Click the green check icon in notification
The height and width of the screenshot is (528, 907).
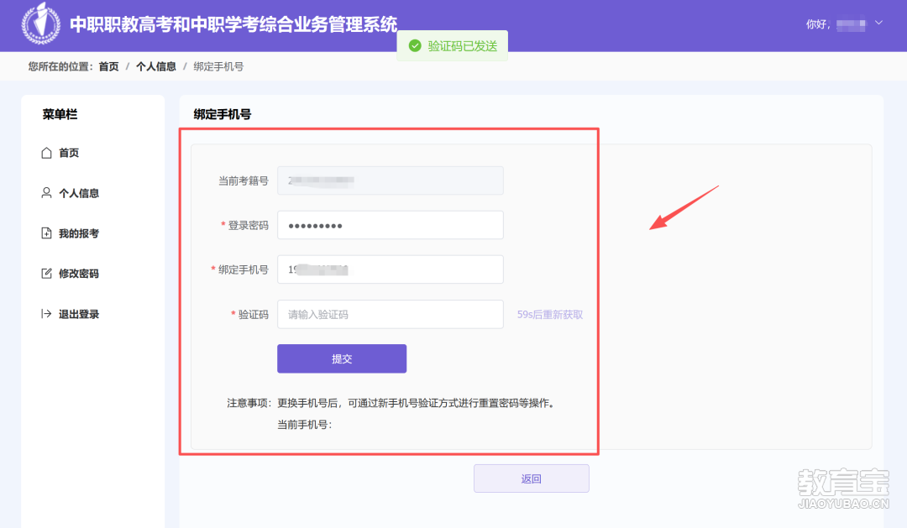coord(415,45)
